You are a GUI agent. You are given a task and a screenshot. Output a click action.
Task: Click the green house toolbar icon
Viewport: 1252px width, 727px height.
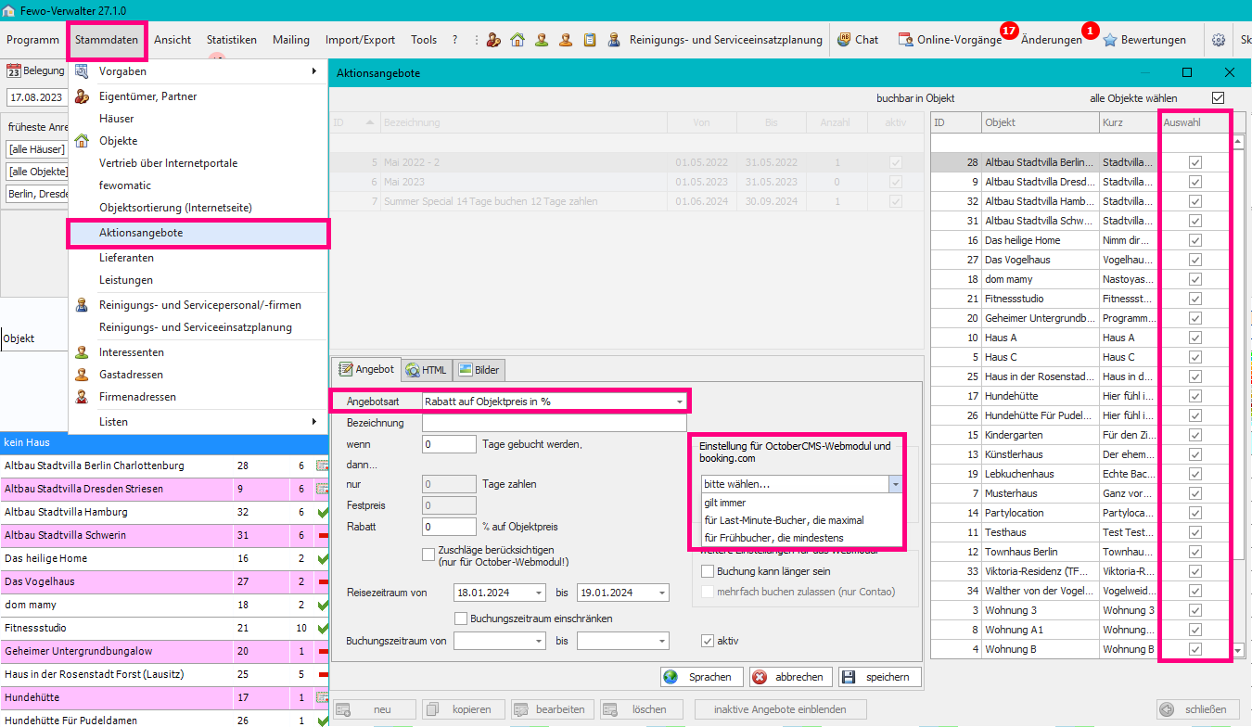[517, 40]
